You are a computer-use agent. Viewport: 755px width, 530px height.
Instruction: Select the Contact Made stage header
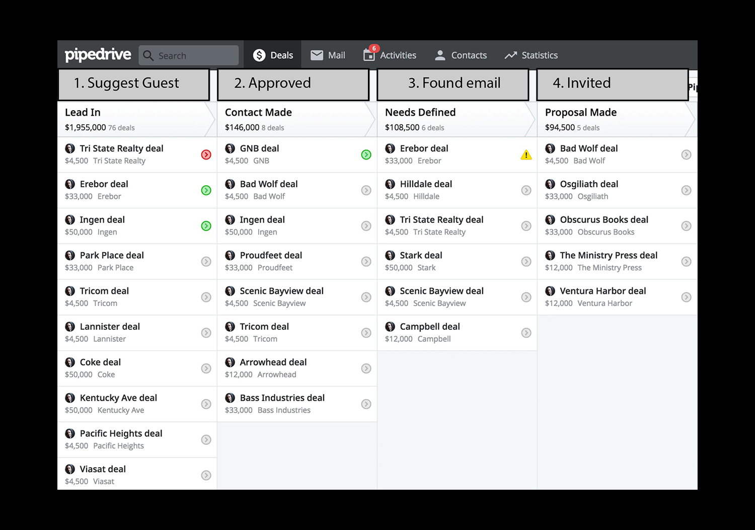tap(297, 119)
